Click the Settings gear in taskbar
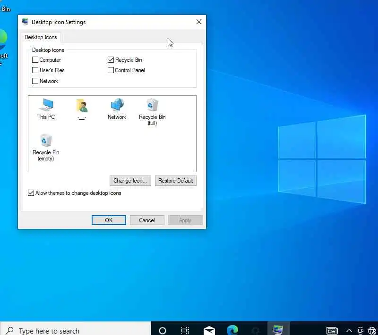This screenshot has height=335, width=378. click(x=256, y=331)
